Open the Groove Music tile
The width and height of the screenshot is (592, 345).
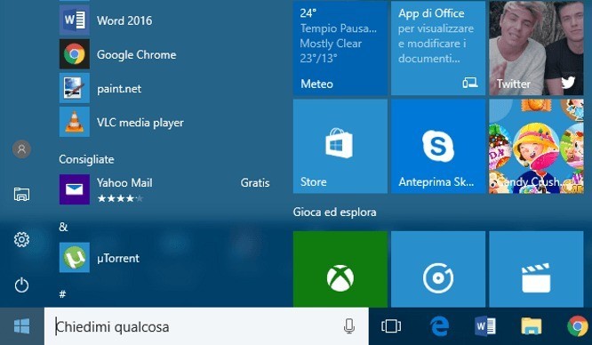click(x=438, y=269)
